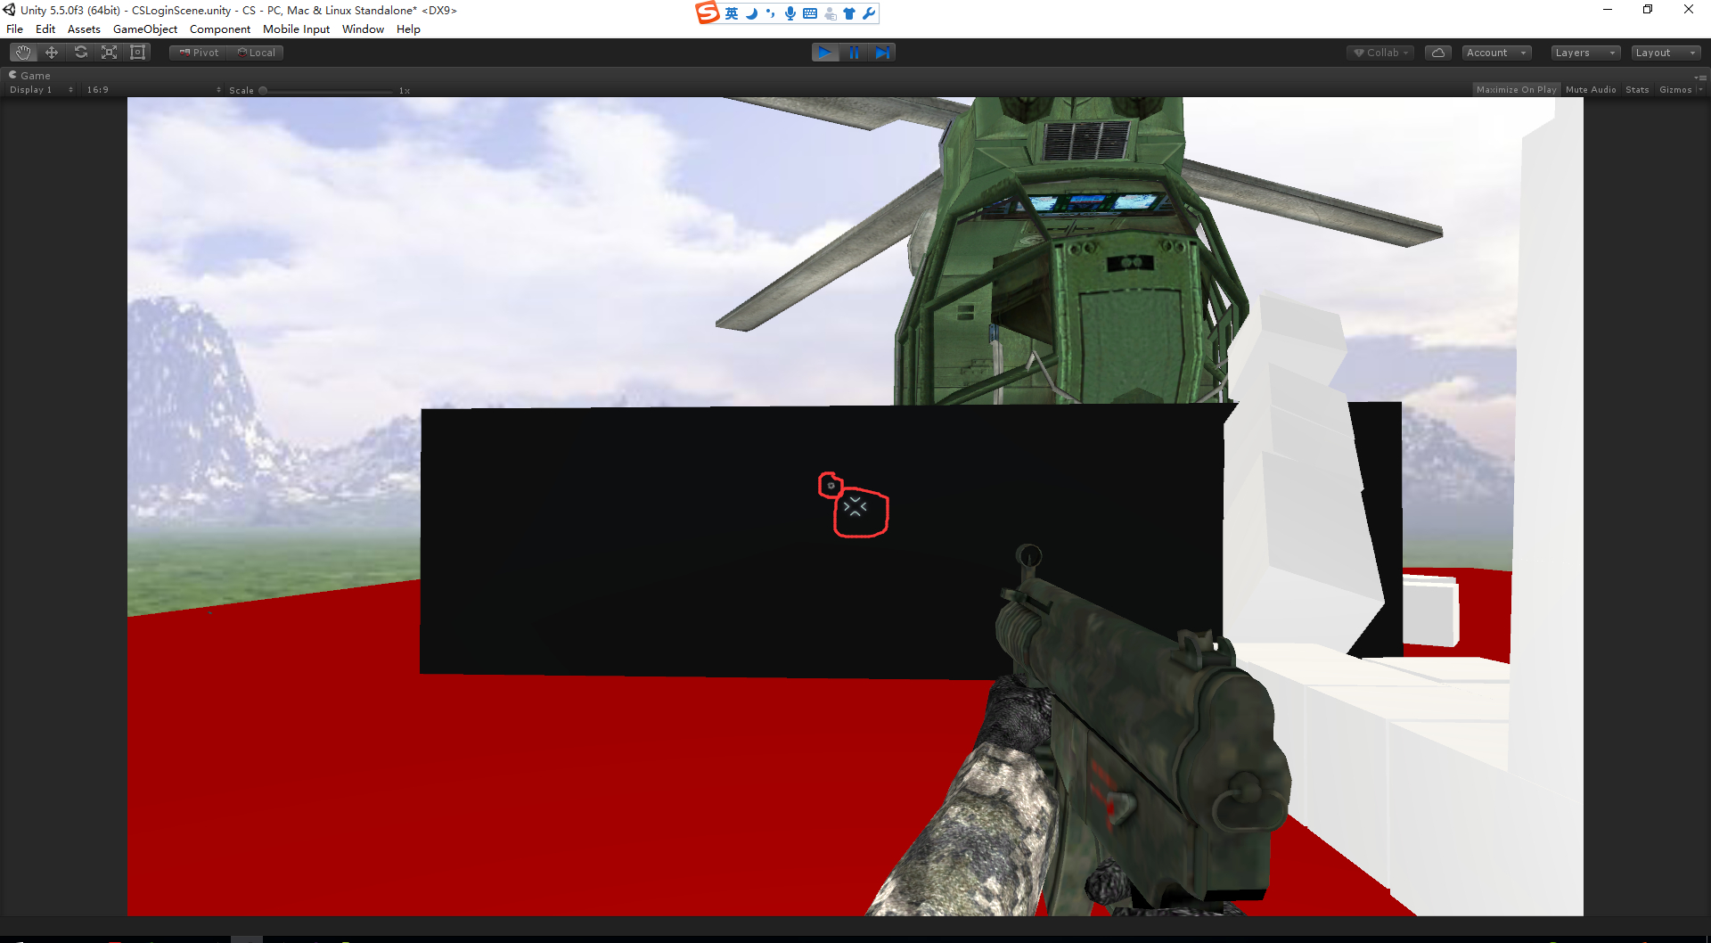1711x943 pixels.
Task: Open the Sogou skin shirt icon
Action: (849, 13)
